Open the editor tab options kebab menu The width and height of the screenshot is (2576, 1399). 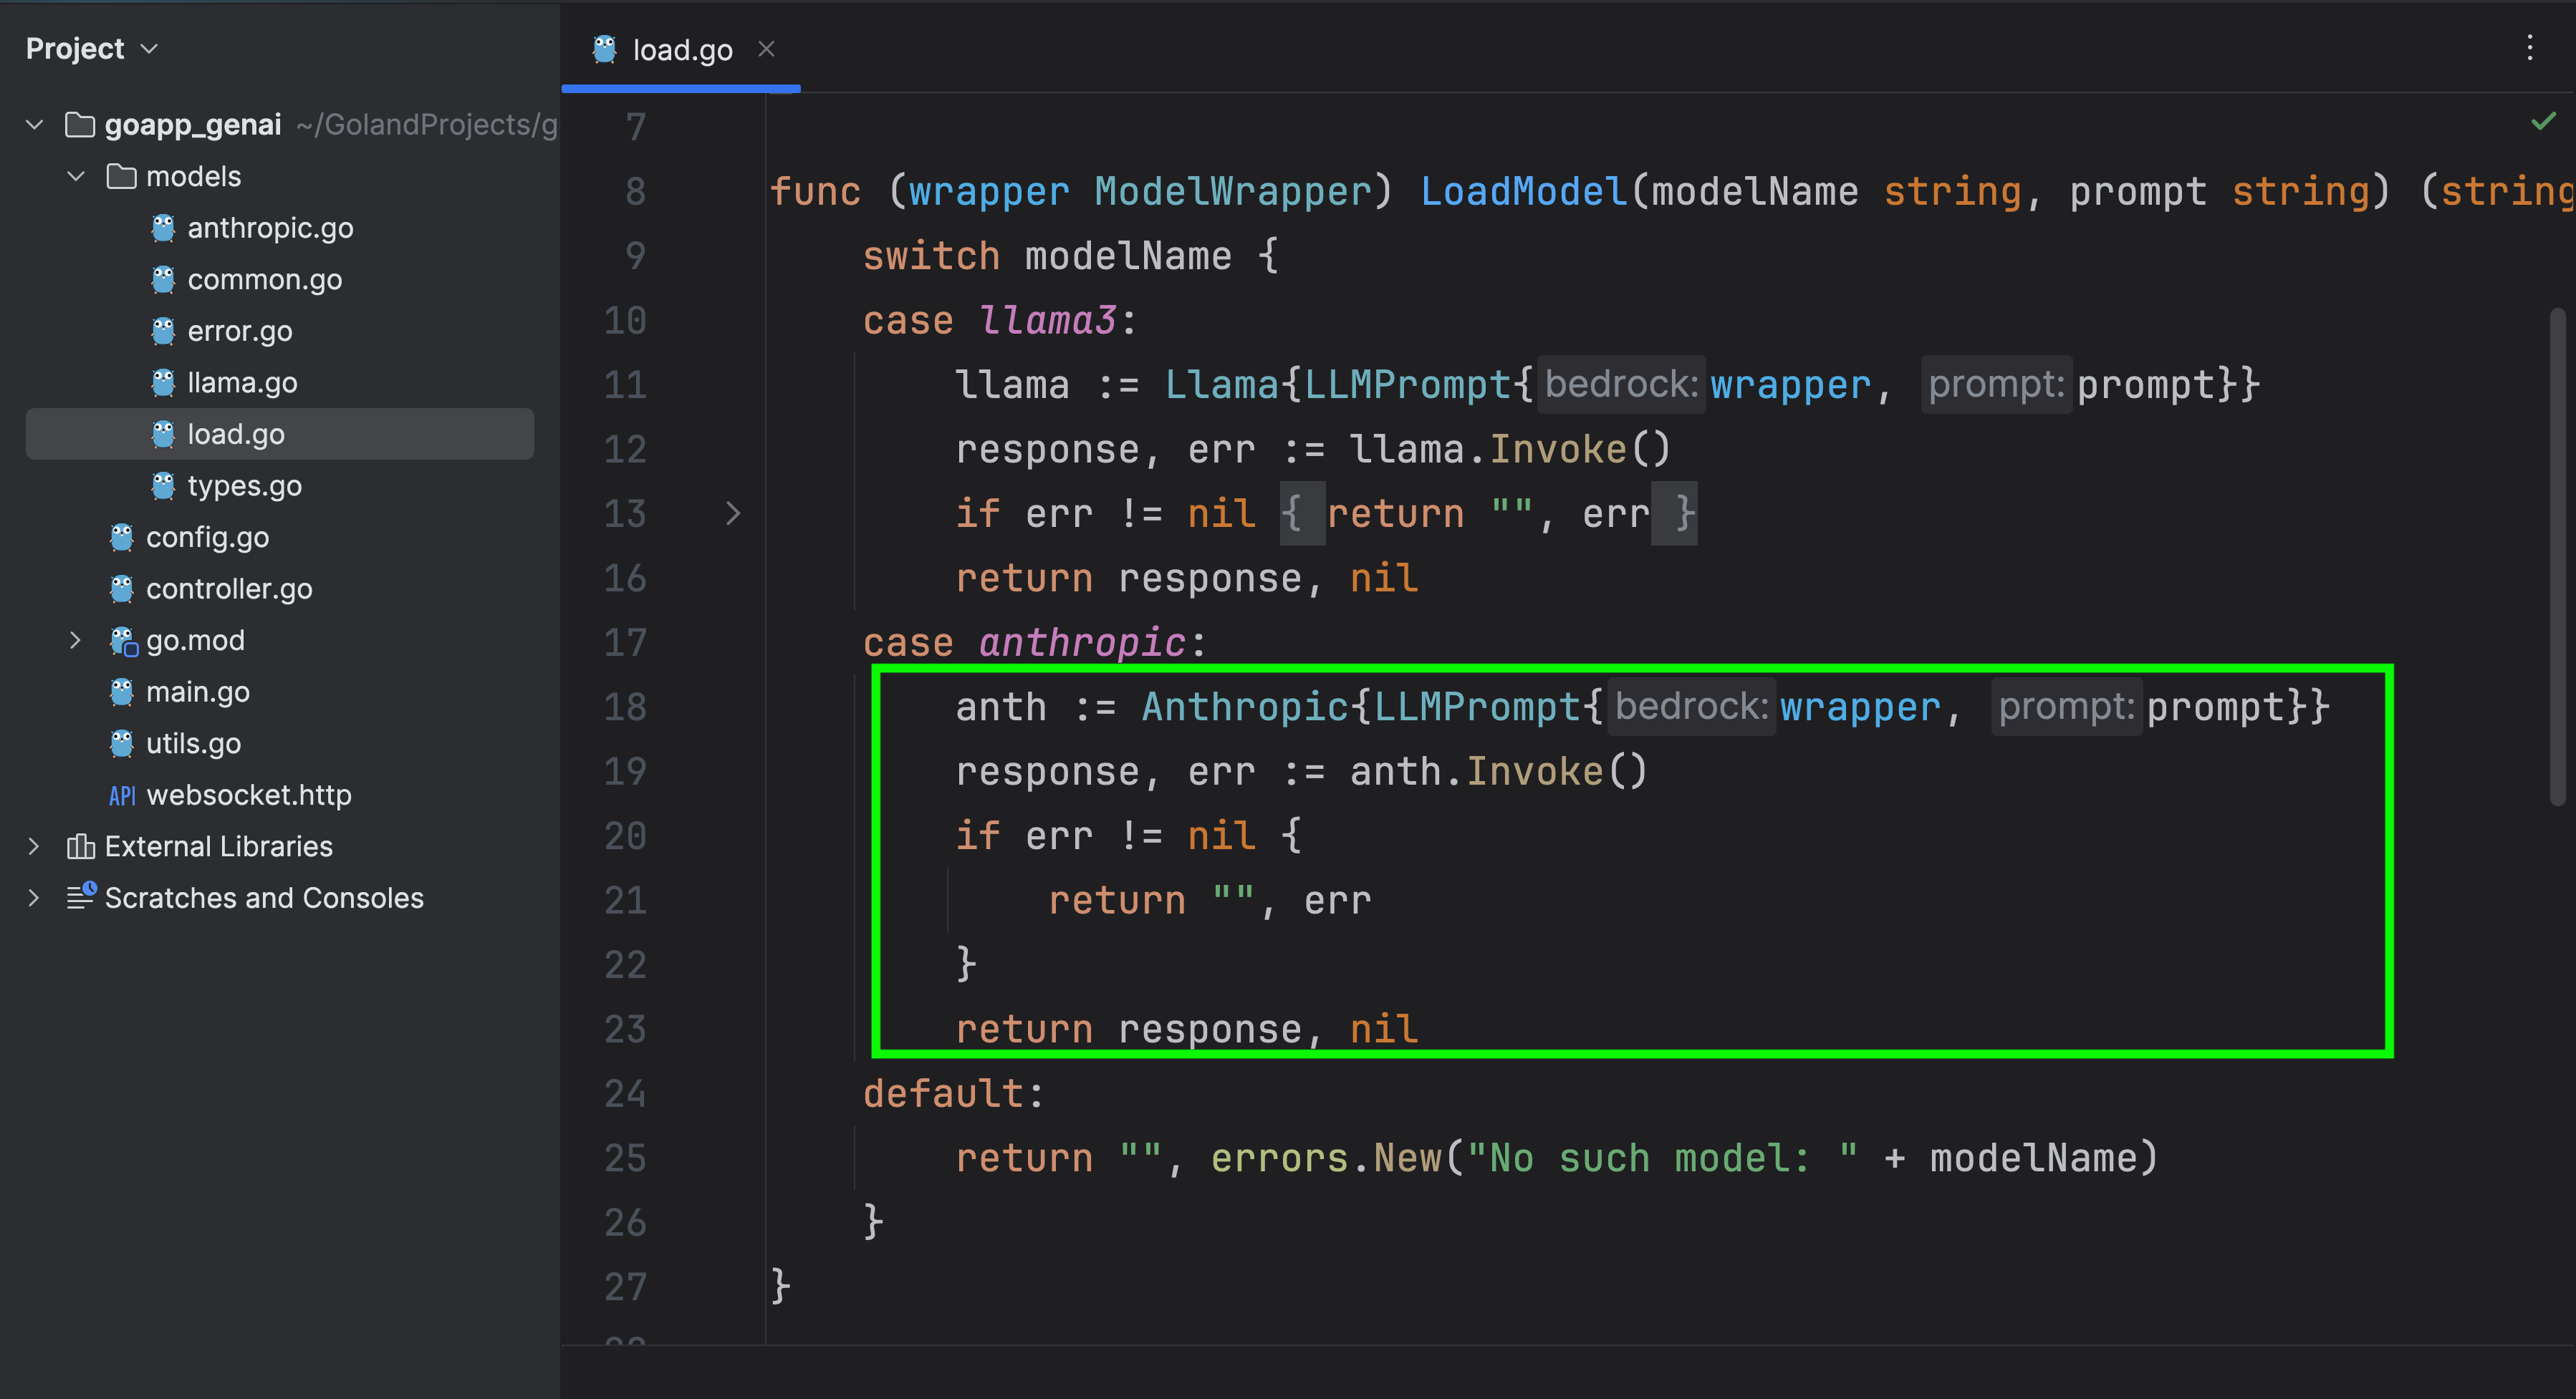tap(2530, 48)
